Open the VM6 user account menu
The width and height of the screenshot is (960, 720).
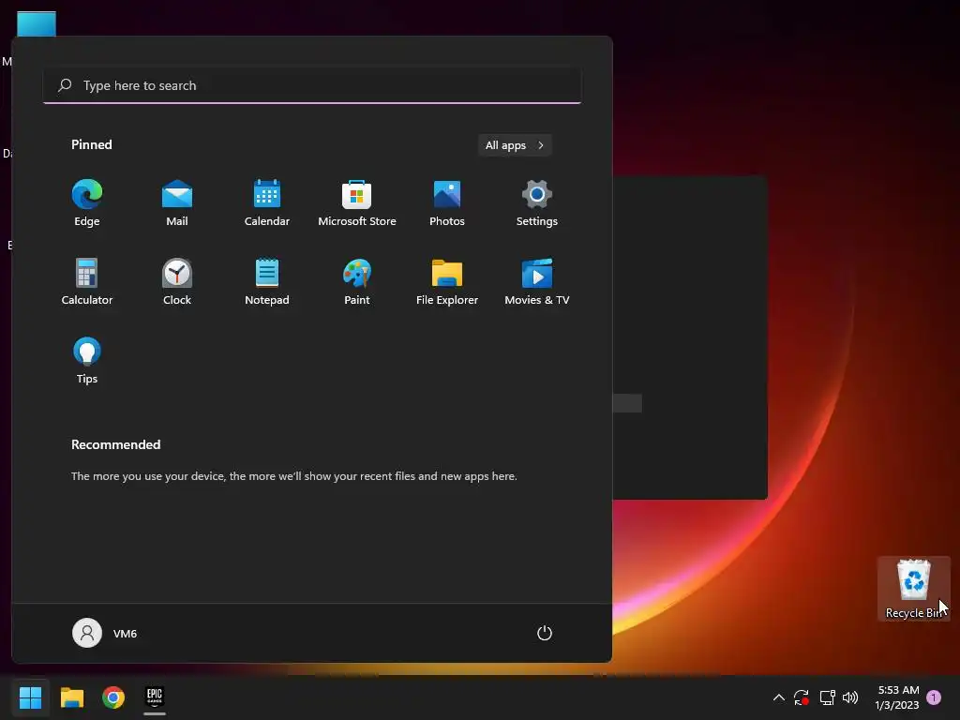[x=105, y=633]
